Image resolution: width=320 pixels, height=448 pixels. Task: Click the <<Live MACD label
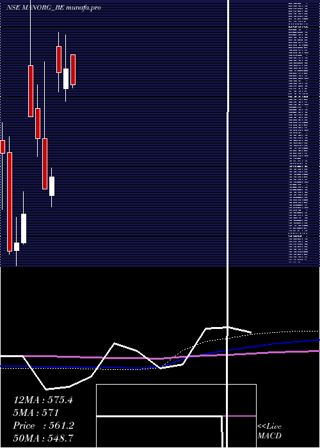(269, 431)
